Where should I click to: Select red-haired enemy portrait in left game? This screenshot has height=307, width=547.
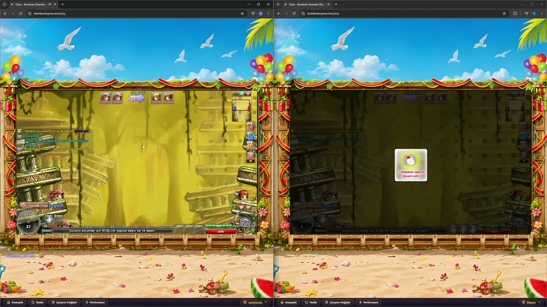169,98
